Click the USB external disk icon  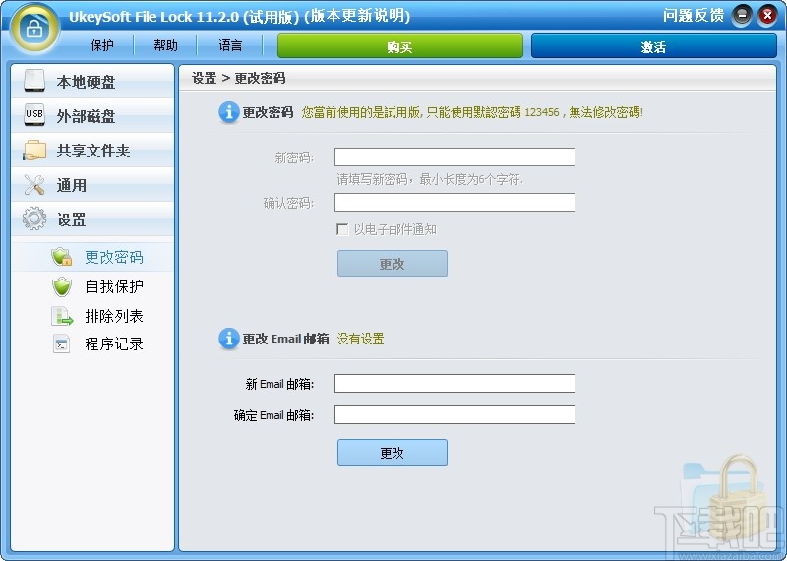tap(34, 115)
